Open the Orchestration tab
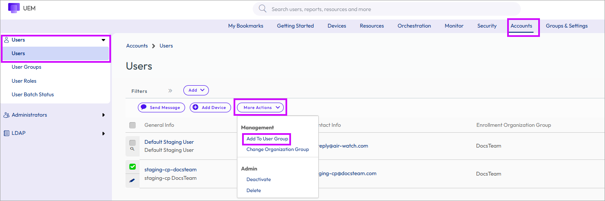 pyautogui.click(x=414, y=26)
